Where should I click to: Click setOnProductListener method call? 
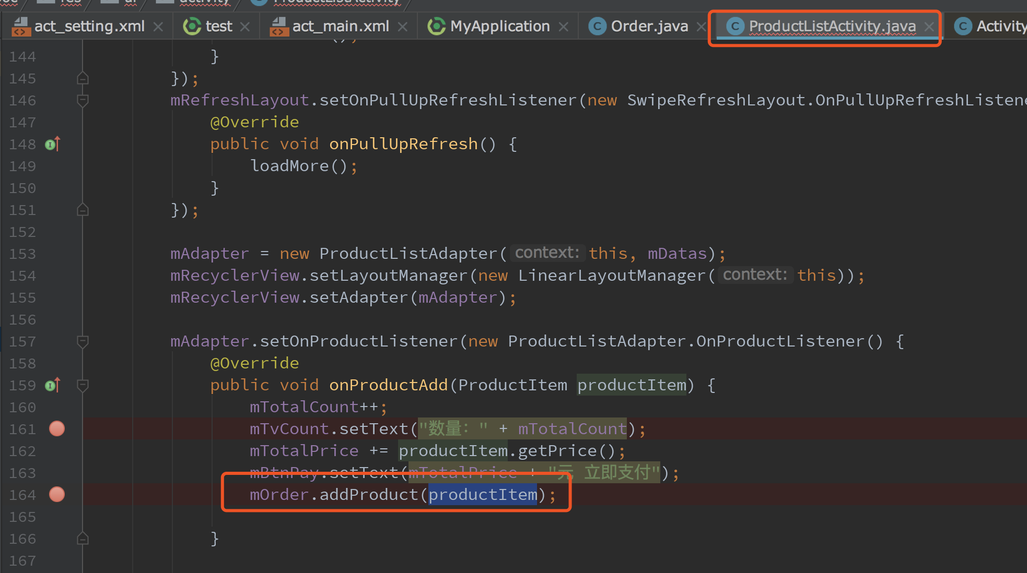[359, 341]
